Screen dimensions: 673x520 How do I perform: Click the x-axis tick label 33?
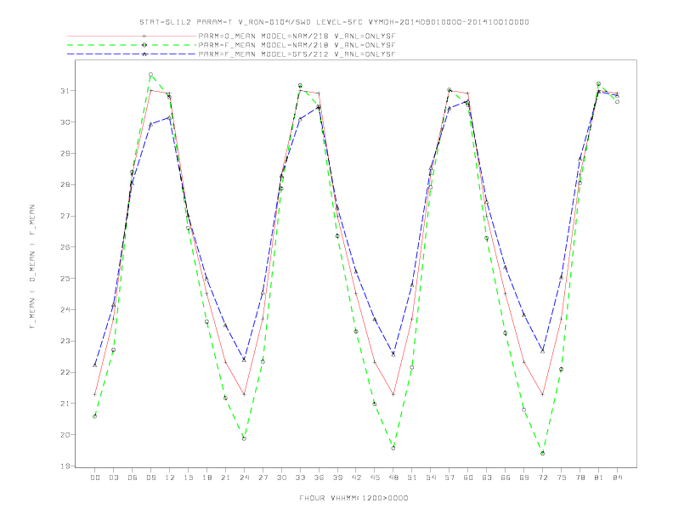(300, 478)
